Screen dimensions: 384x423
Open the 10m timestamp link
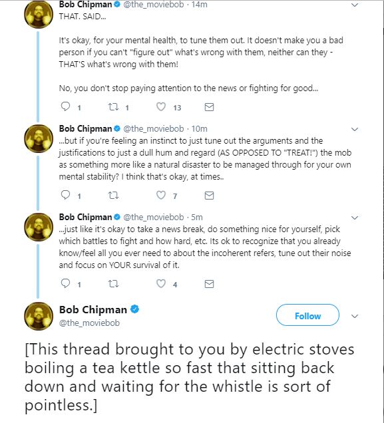pos(200,129)
